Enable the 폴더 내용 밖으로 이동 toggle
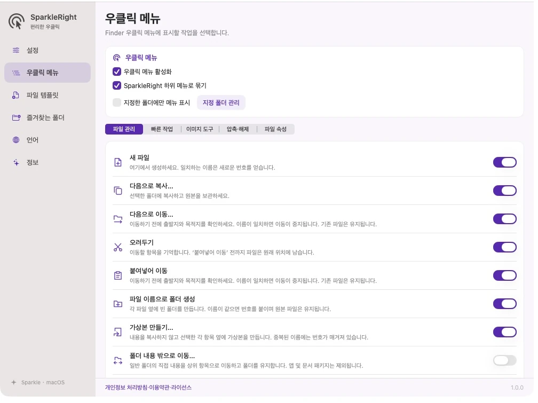Viewport: 538px width, 403px height. pyautogui.click(x=505, y=360)
